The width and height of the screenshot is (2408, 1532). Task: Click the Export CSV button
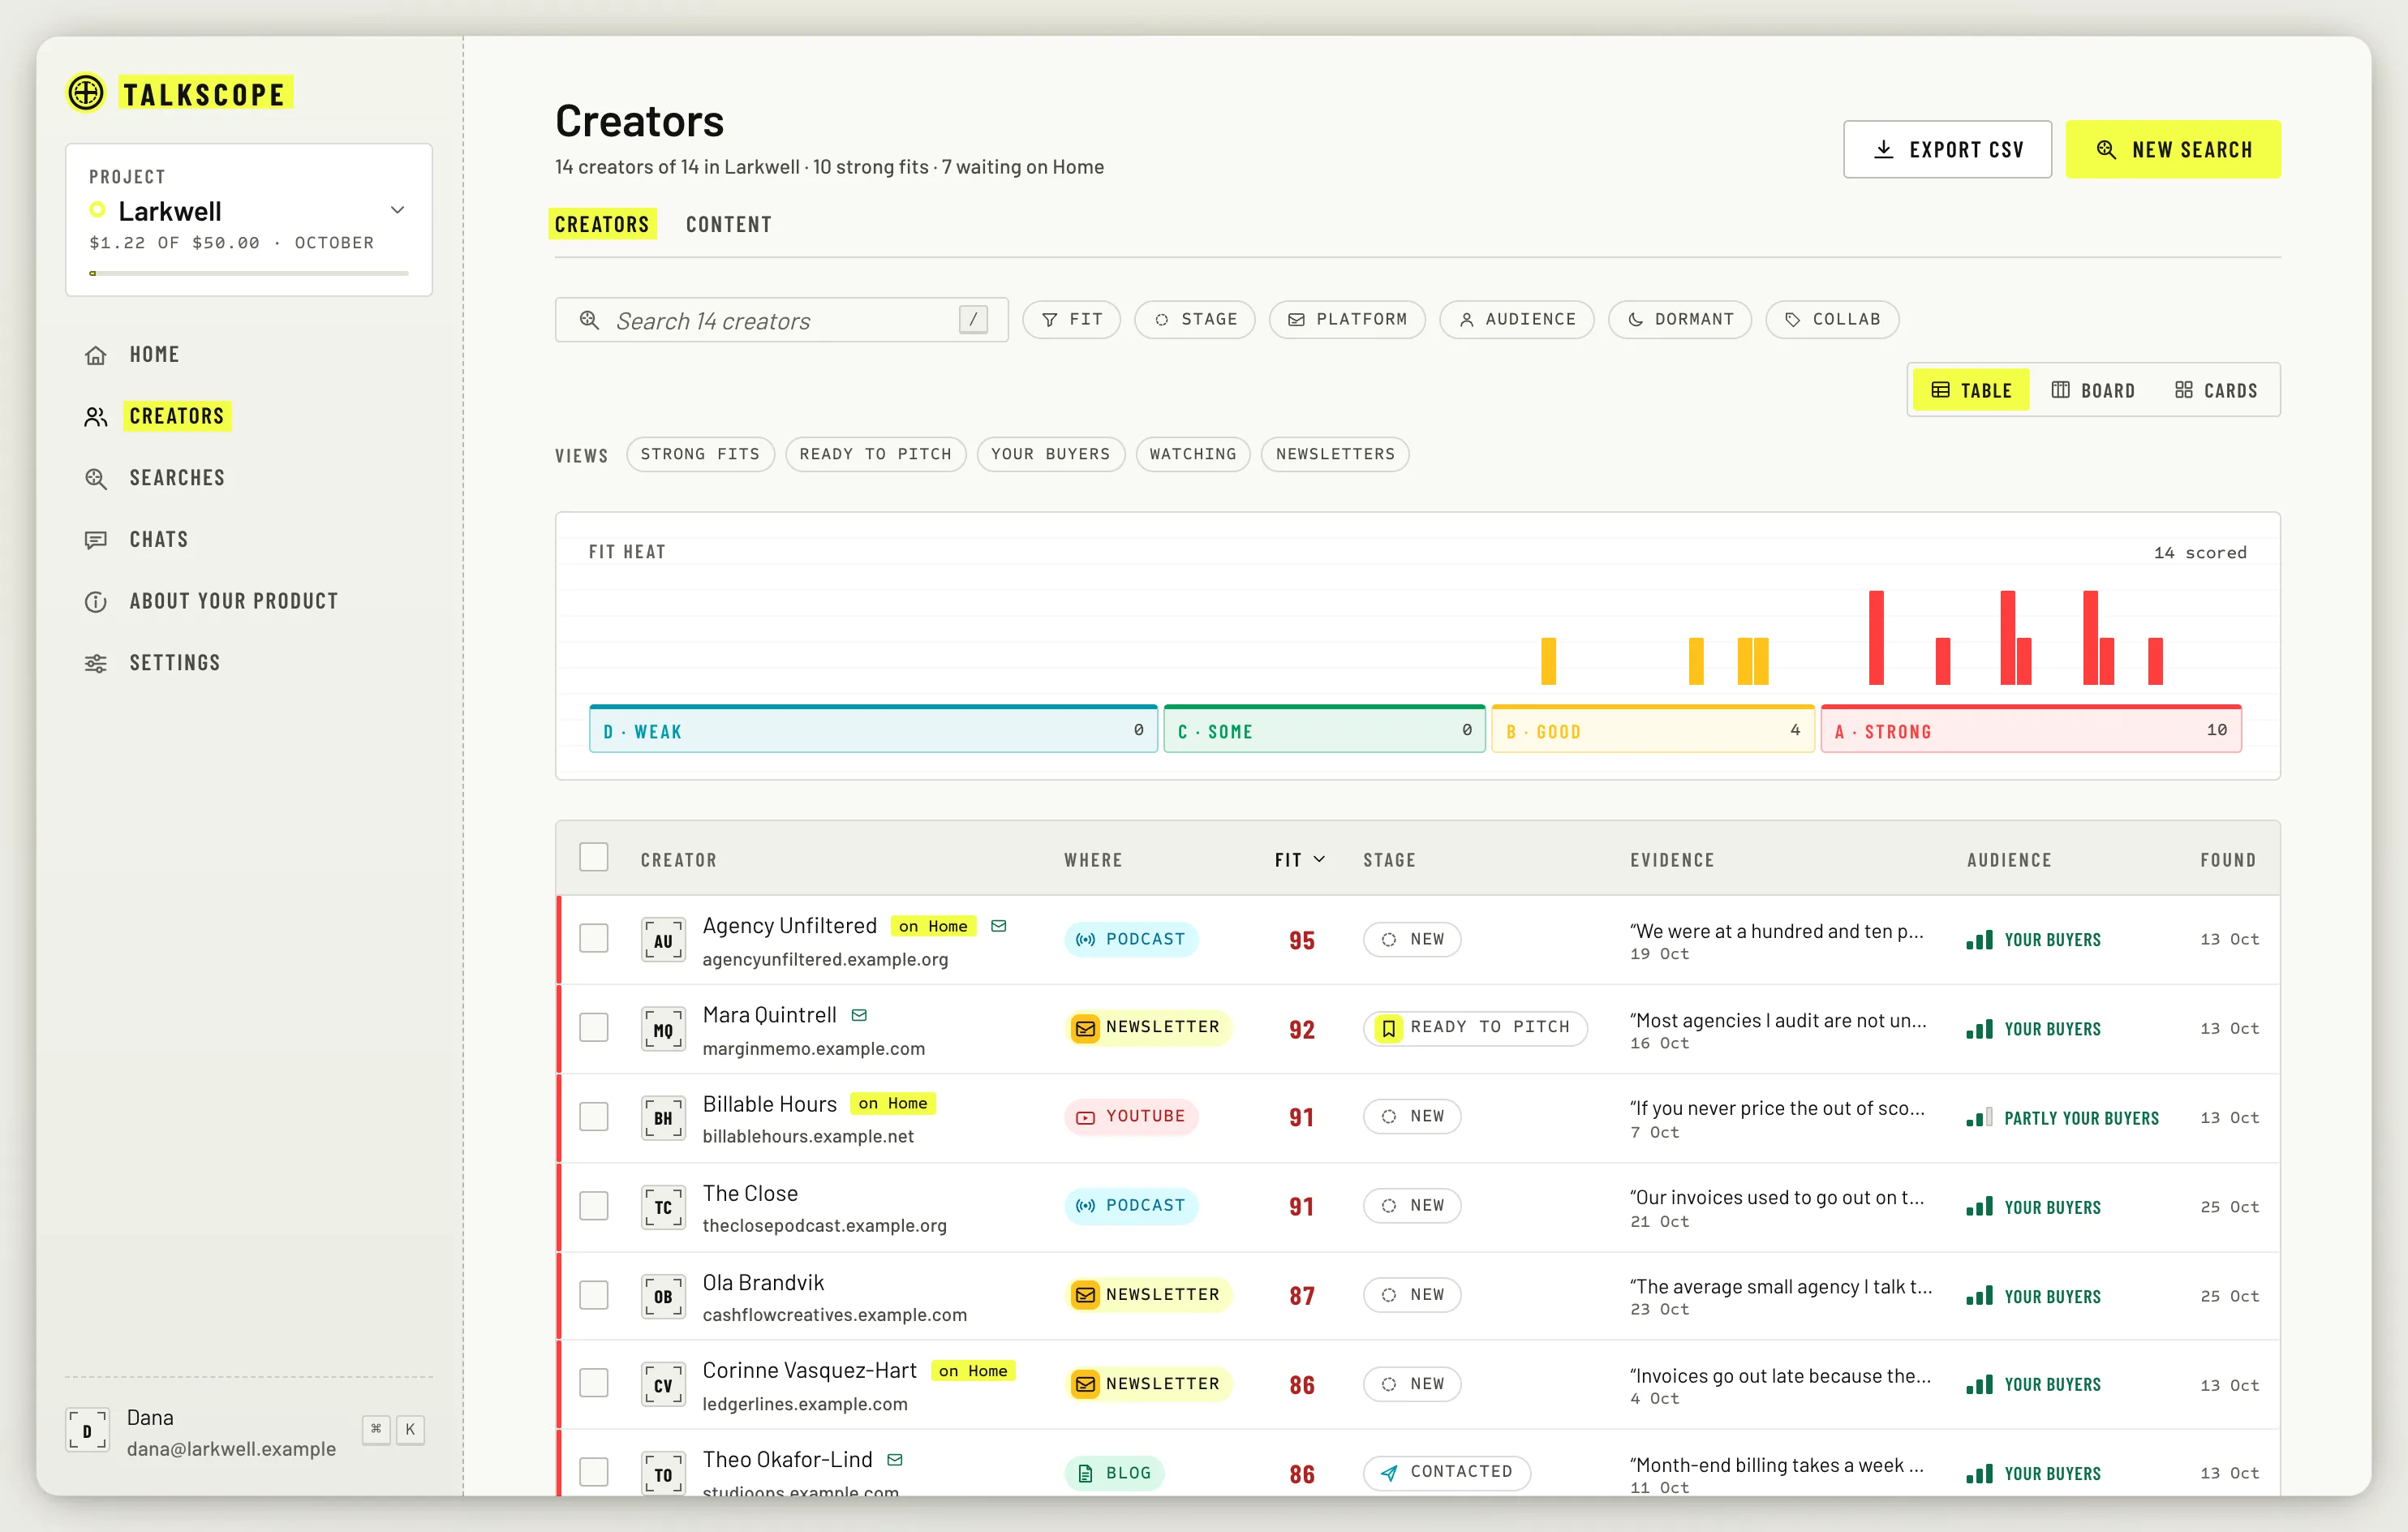coord(1947,150)
